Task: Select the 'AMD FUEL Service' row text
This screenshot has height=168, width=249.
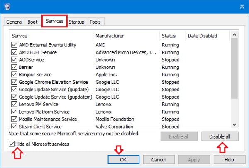Action: coord(38,52)
